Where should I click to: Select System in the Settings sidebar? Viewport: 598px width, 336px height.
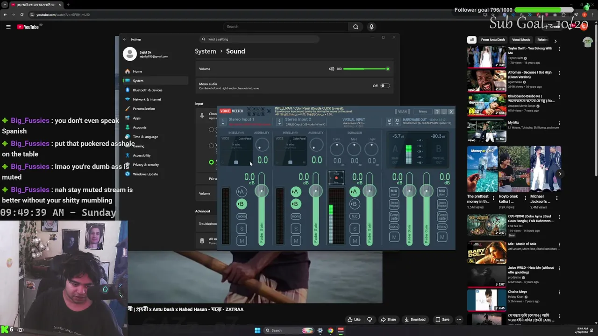click(x=155, y=81)
